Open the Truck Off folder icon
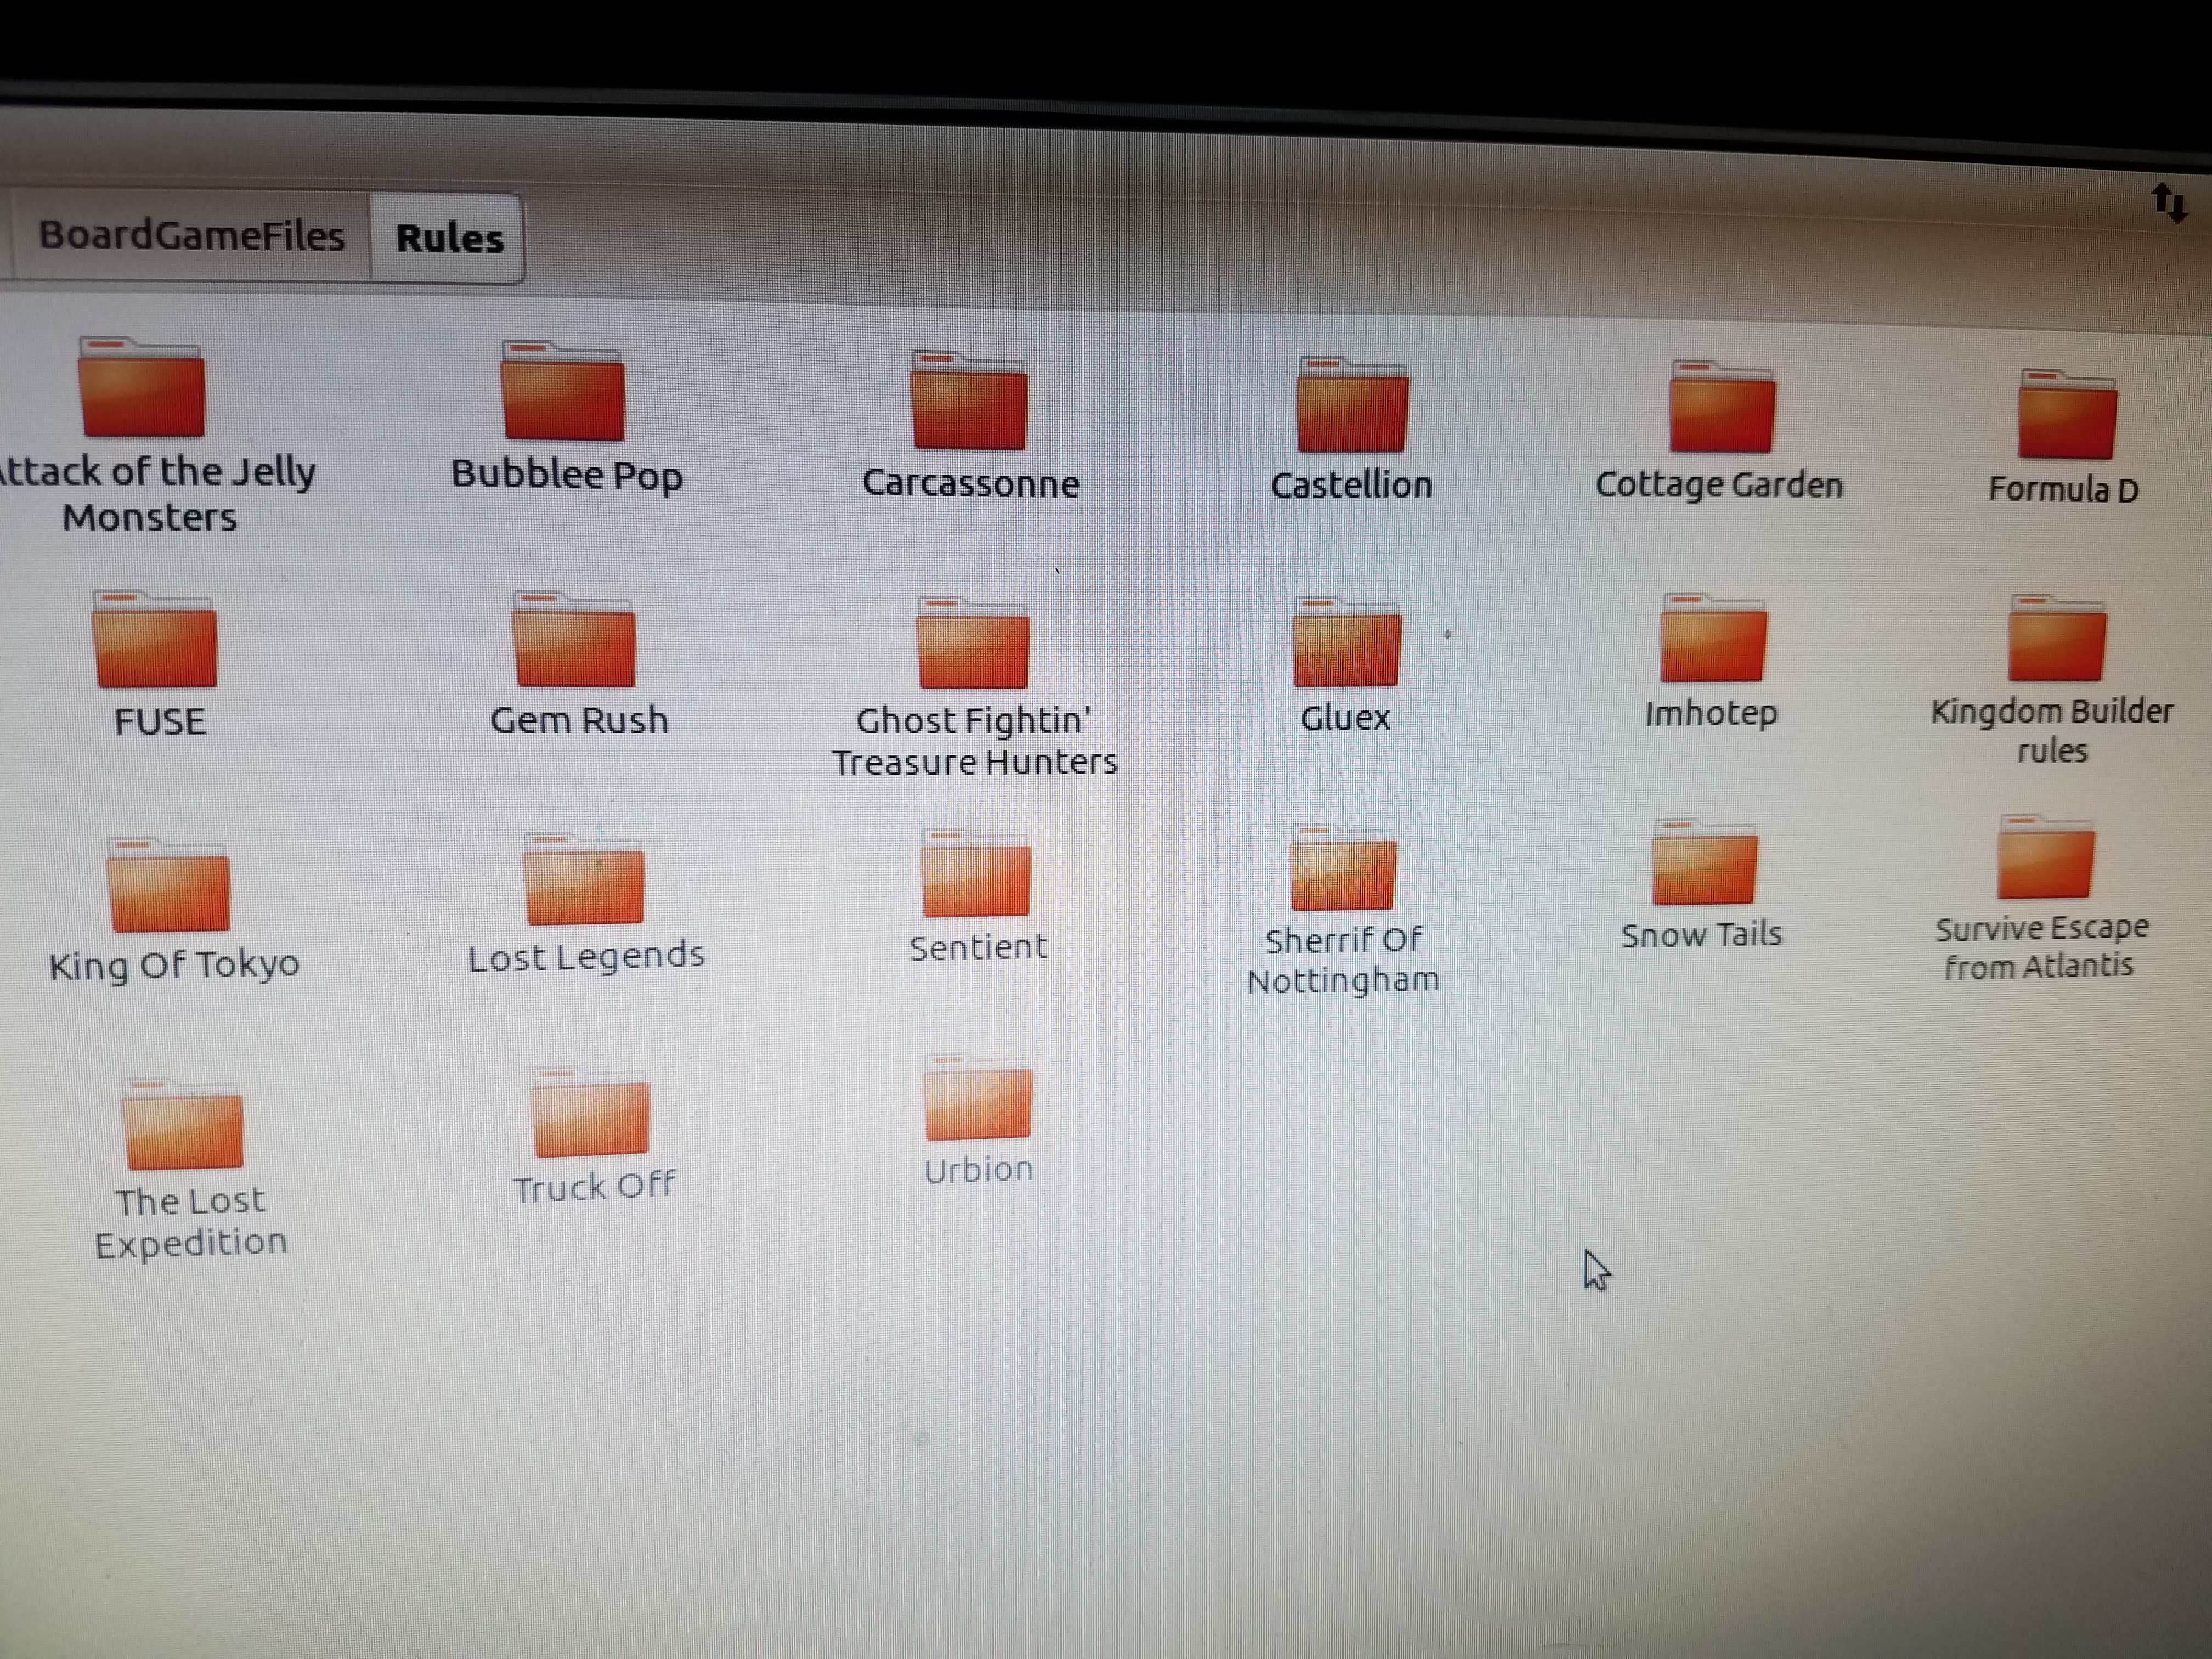This screenshot has width=2212, height=1659. (x=590, y=1112)
